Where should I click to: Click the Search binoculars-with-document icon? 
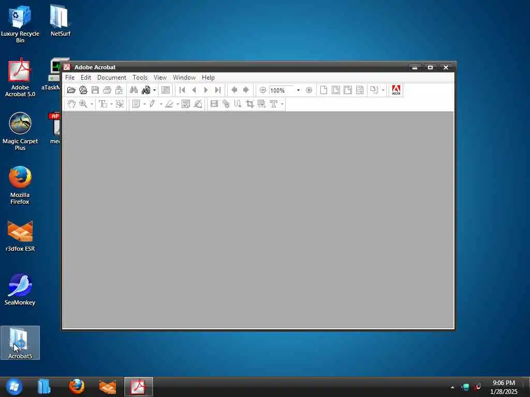click(x=146, y=90)
